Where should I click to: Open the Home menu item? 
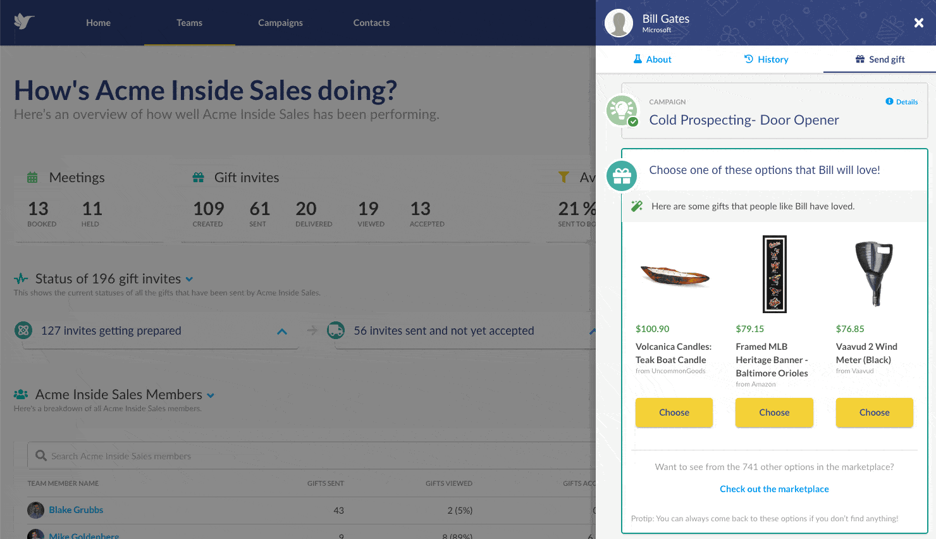tap(98, 23)
